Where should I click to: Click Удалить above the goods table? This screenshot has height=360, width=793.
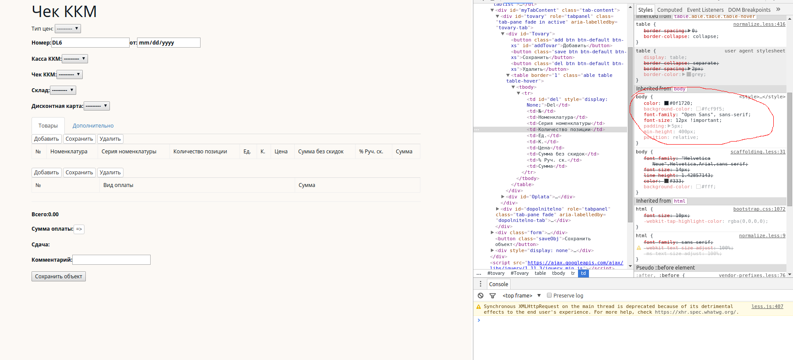110,139
